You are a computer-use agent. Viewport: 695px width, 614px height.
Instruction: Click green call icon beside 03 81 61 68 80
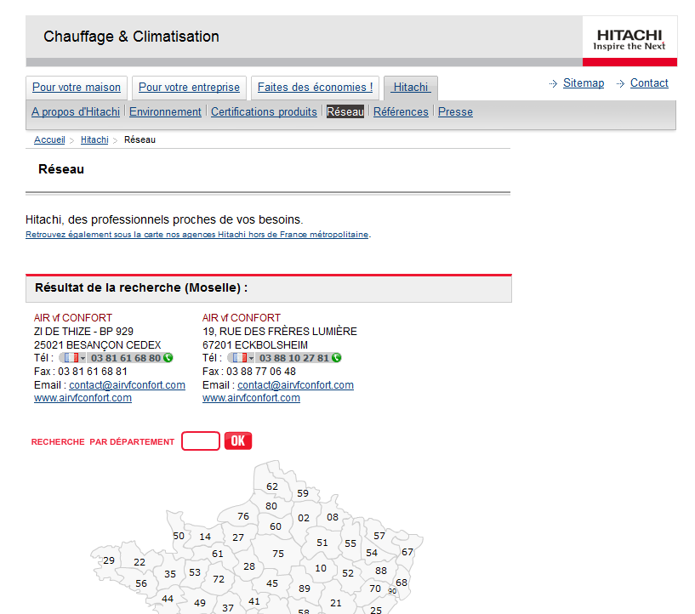pos(168,358)
